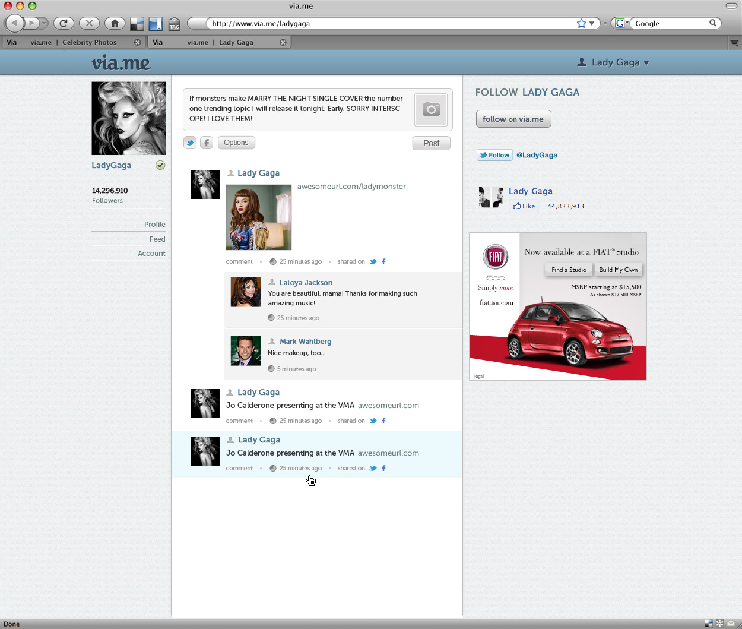Viewport: 742px width, 629px height.
Task: Toggle Twitter sharing in the compose box
Action: [190, 143]
